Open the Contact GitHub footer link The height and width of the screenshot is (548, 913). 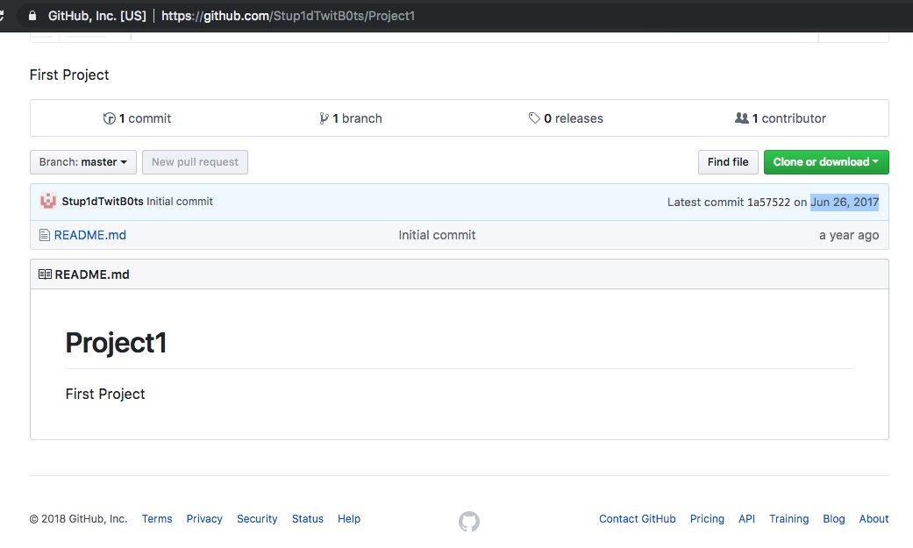[x=638, y=519]
